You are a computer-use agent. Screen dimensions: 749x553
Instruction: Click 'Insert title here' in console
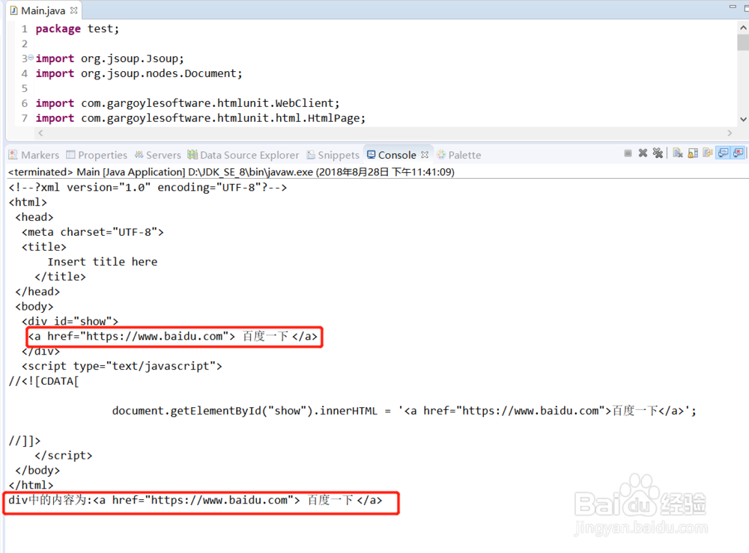pyautogui.click(x=102, y=261)
